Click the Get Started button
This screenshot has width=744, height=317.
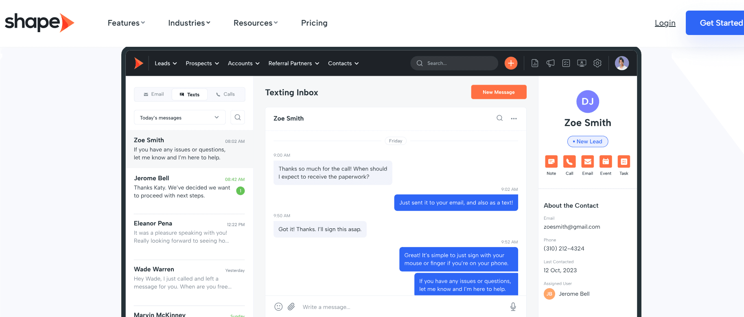coord(715,23)
